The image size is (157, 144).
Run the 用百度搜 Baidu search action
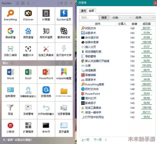point(28,34)
